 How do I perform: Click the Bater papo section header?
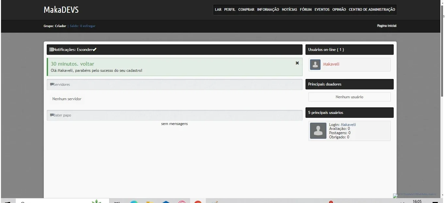tap(174, 115)
